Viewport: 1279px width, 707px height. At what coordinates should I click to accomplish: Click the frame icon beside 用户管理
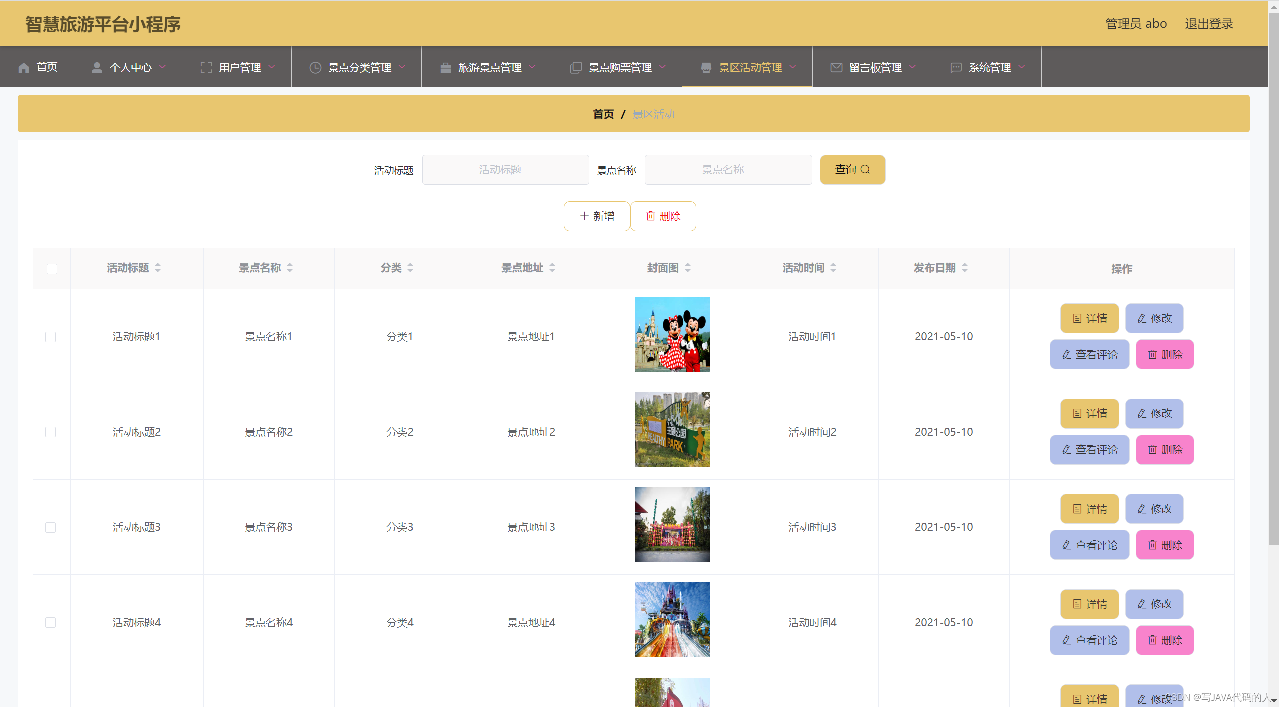point(206,68)
